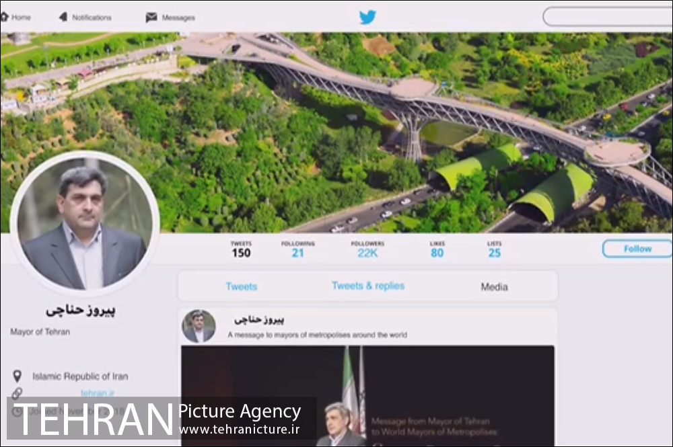
Task: View the 21 Following list
Action: tap(298, 249)
